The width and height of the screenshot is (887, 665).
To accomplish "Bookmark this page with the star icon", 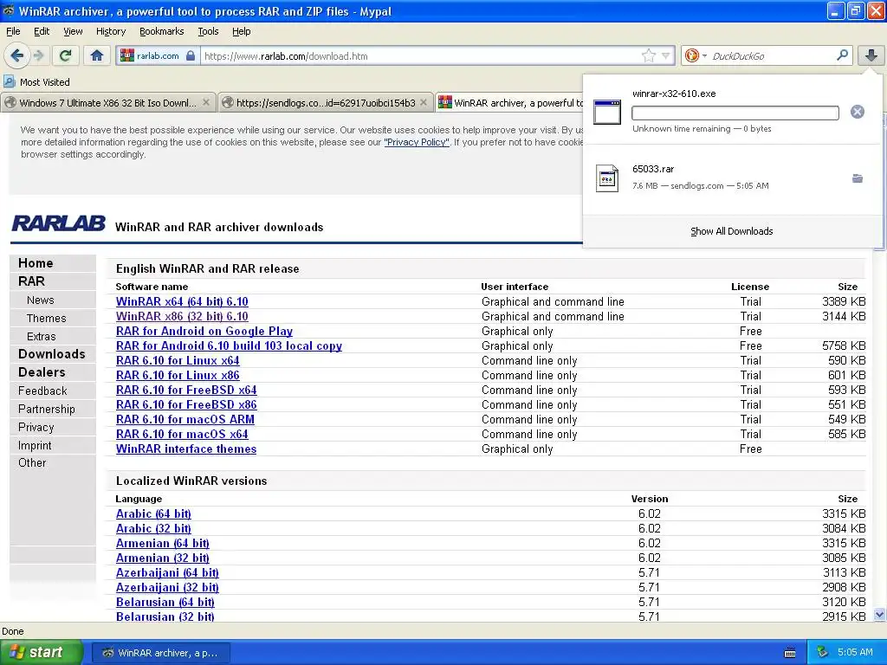I will (x=648, y=55).
